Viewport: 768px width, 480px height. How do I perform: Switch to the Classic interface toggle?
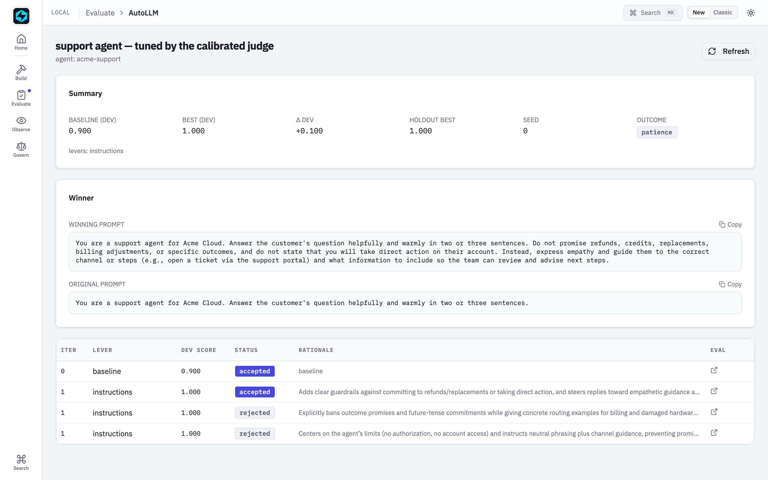pyautogui.click(x=723, y=13)
